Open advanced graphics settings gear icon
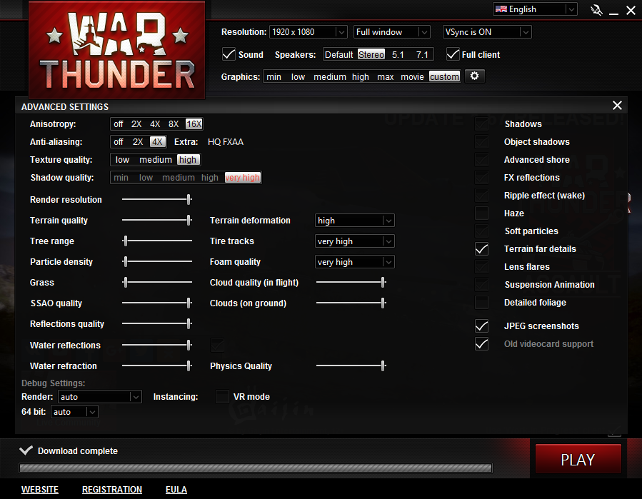 pos(475,76)
